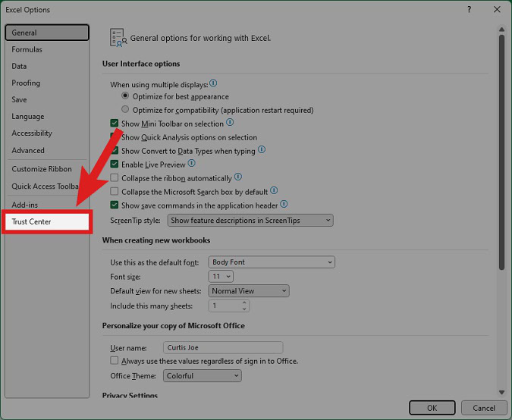Open the default font dropdown showing Body Font
512x420 pixels.
point(272,262)
